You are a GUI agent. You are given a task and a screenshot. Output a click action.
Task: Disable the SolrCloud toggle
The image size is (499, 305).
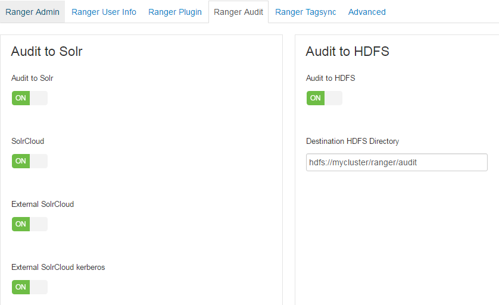(29, 161)
